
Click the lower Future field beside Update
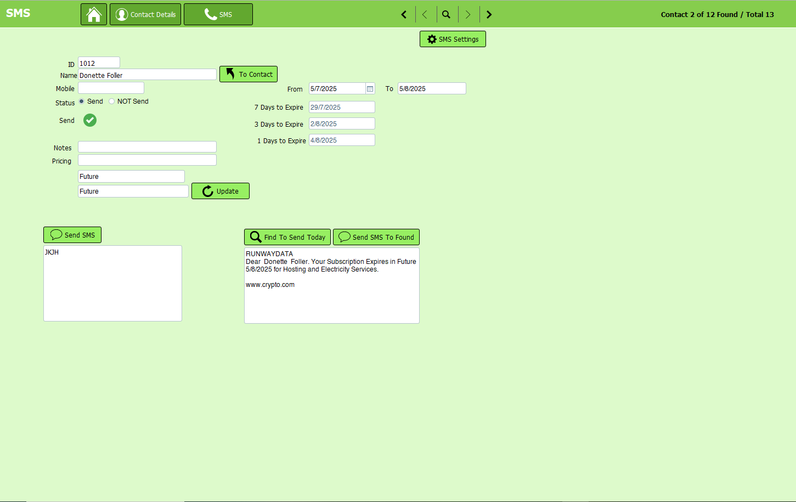pyautogui.click(x=133, y=191)
